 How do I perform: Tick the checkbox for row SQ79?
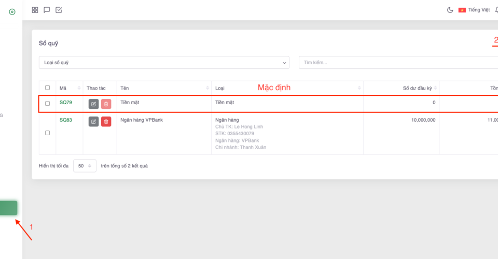pos(48,104)
